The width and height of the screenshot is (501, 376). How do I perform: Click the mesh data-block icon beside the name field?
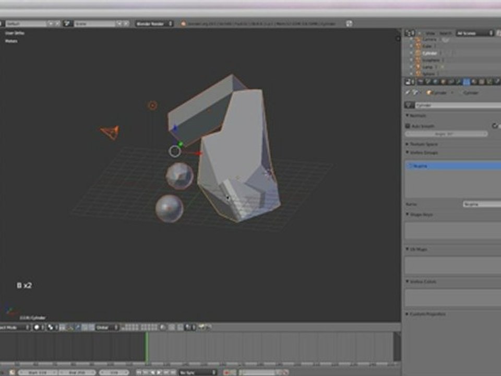tap(409, 105)
